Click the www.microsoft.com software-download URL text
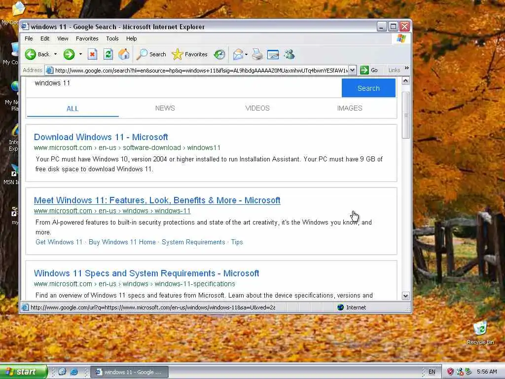The width and height of the screenshot is (505, 379). click(x=127, y=148)
